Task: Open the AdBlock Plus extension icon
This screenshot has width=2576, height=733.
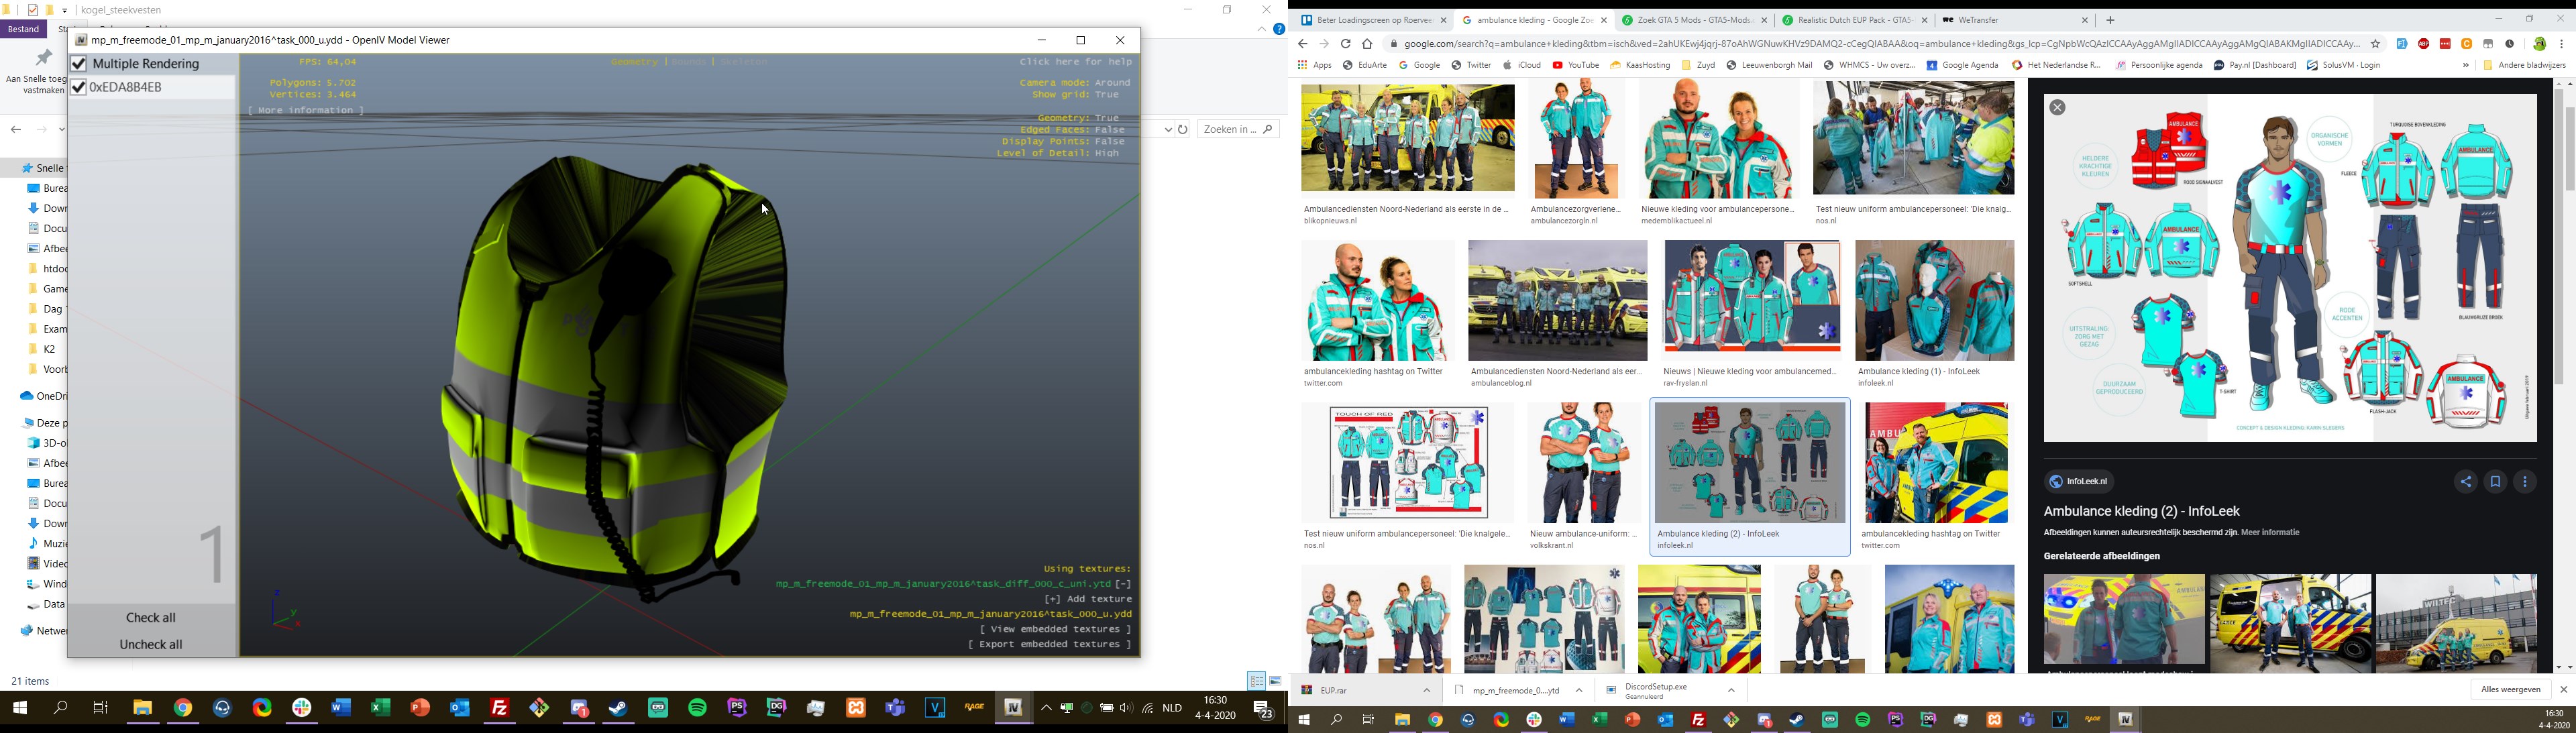Action: pyautogui.click(x=2423, y=44)
